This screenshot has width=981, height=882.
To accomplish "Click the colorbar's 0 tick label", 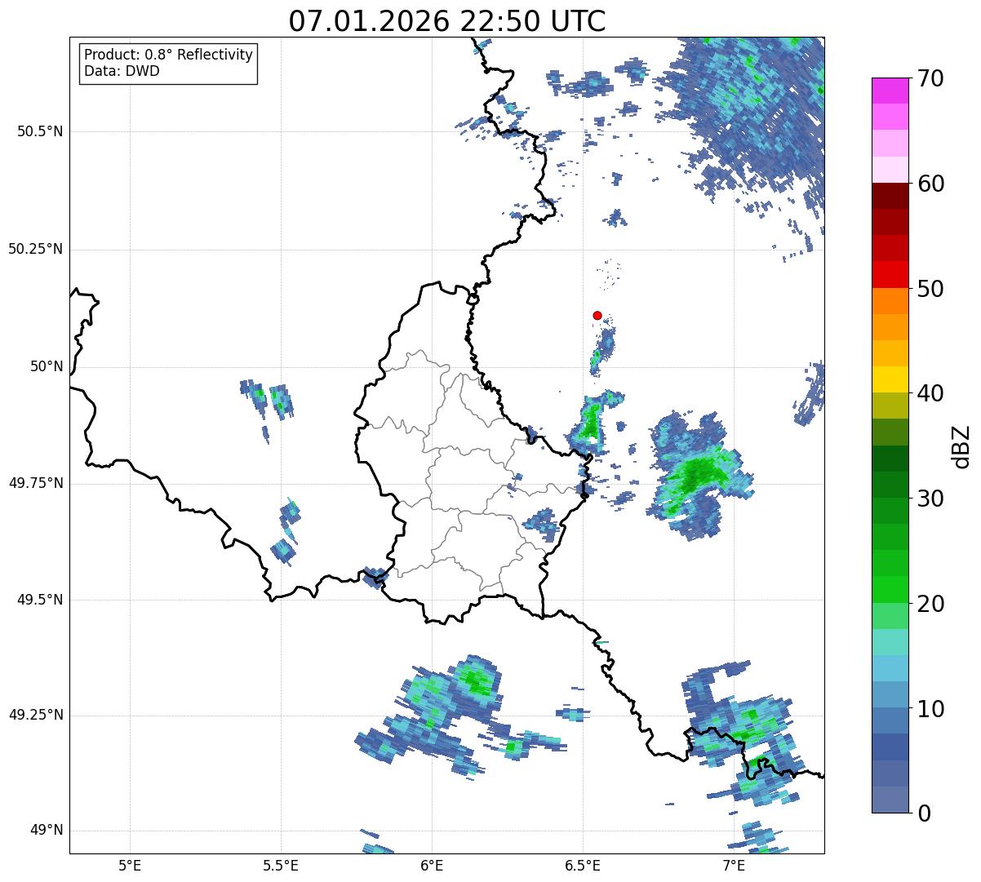I will 923,813.
